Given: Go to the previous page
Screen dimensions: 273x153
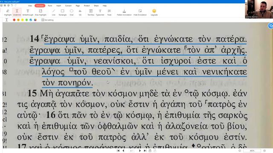Looking at the screenshot, I should tap(124, 151).
